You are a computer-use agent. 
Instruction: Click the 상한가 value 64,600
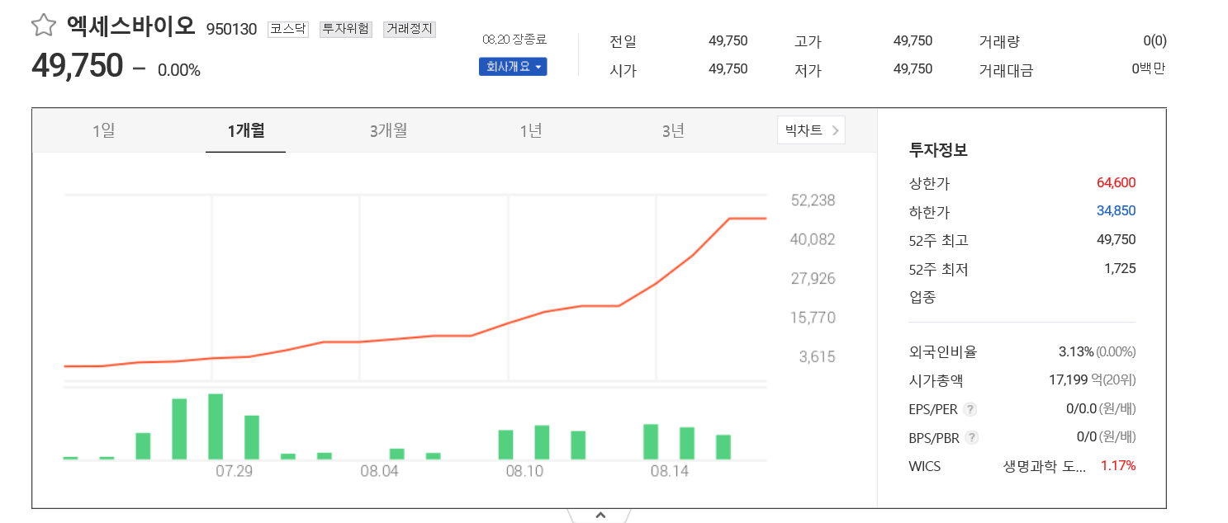[x=1116, y=182]
